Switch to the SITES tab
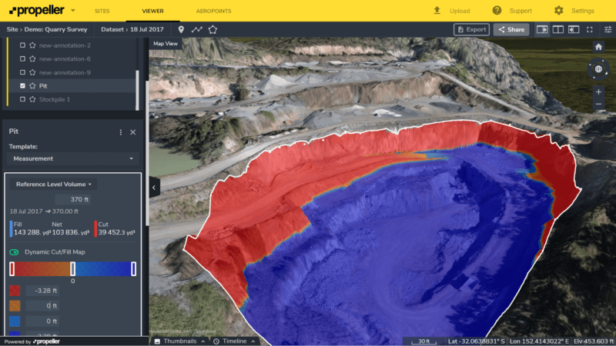Image resolution: width=616 pixels, height=346 pixels. coord(102,11)
